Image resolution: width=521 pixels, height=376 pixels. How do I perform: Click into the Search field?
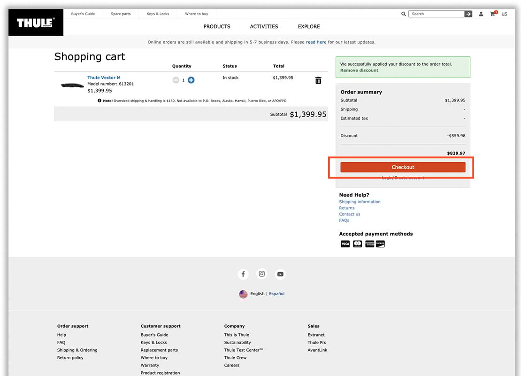437,14
